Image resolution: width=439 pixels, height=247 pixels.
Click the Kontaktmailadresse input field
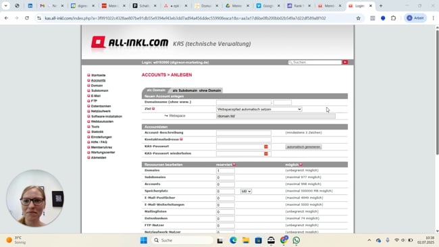[244, 140]
